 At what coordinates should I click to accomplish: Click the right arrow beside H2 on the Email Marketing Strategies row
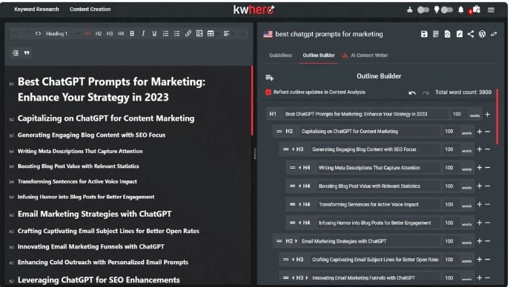click(296, 241)
